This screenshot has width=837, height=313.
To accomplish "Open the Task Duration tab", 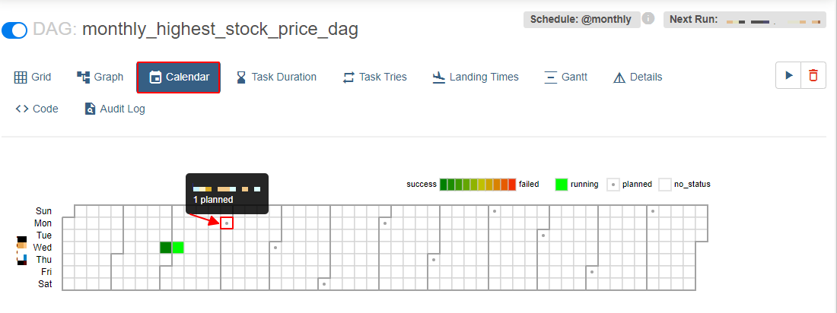I will click(276, 77).
